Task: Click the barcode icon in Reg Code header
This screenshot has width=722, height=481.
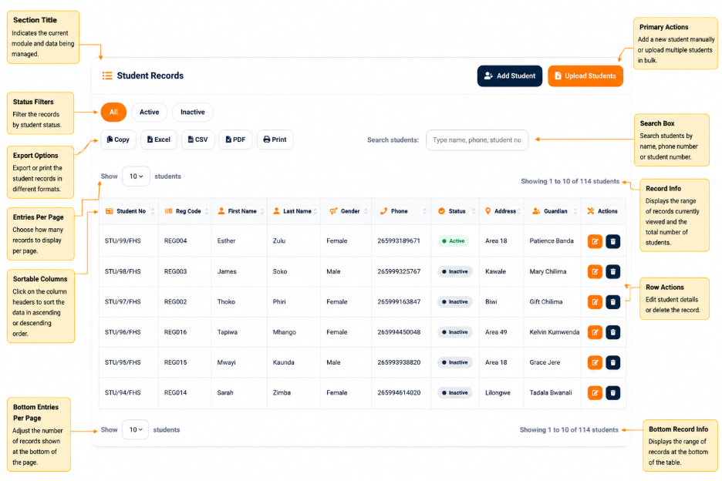Action: 168,211
